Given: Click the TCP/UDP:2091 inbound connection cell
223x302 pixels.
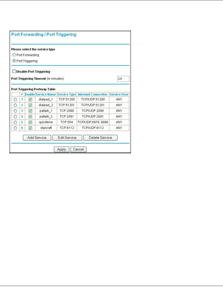Looking at the screenshot, I should [93, 116].
